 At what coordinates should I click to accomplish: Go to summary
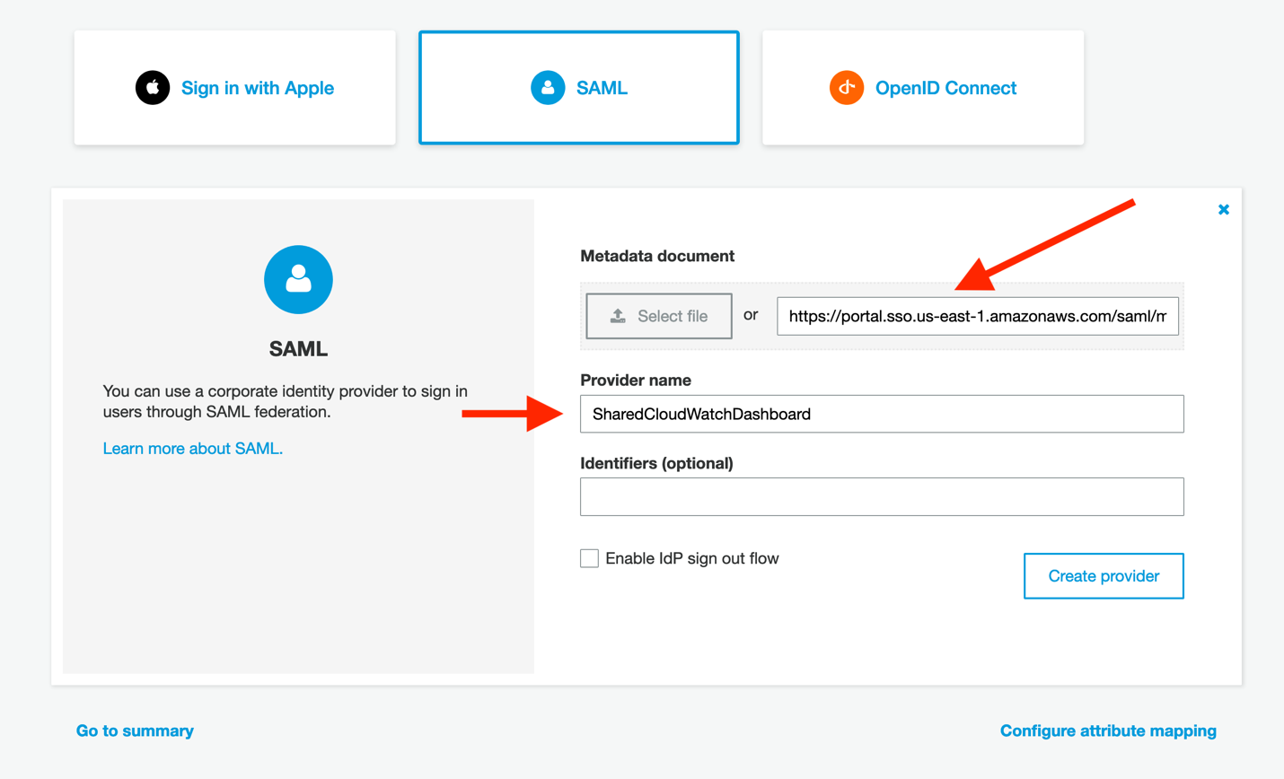[x=133, y=731]
